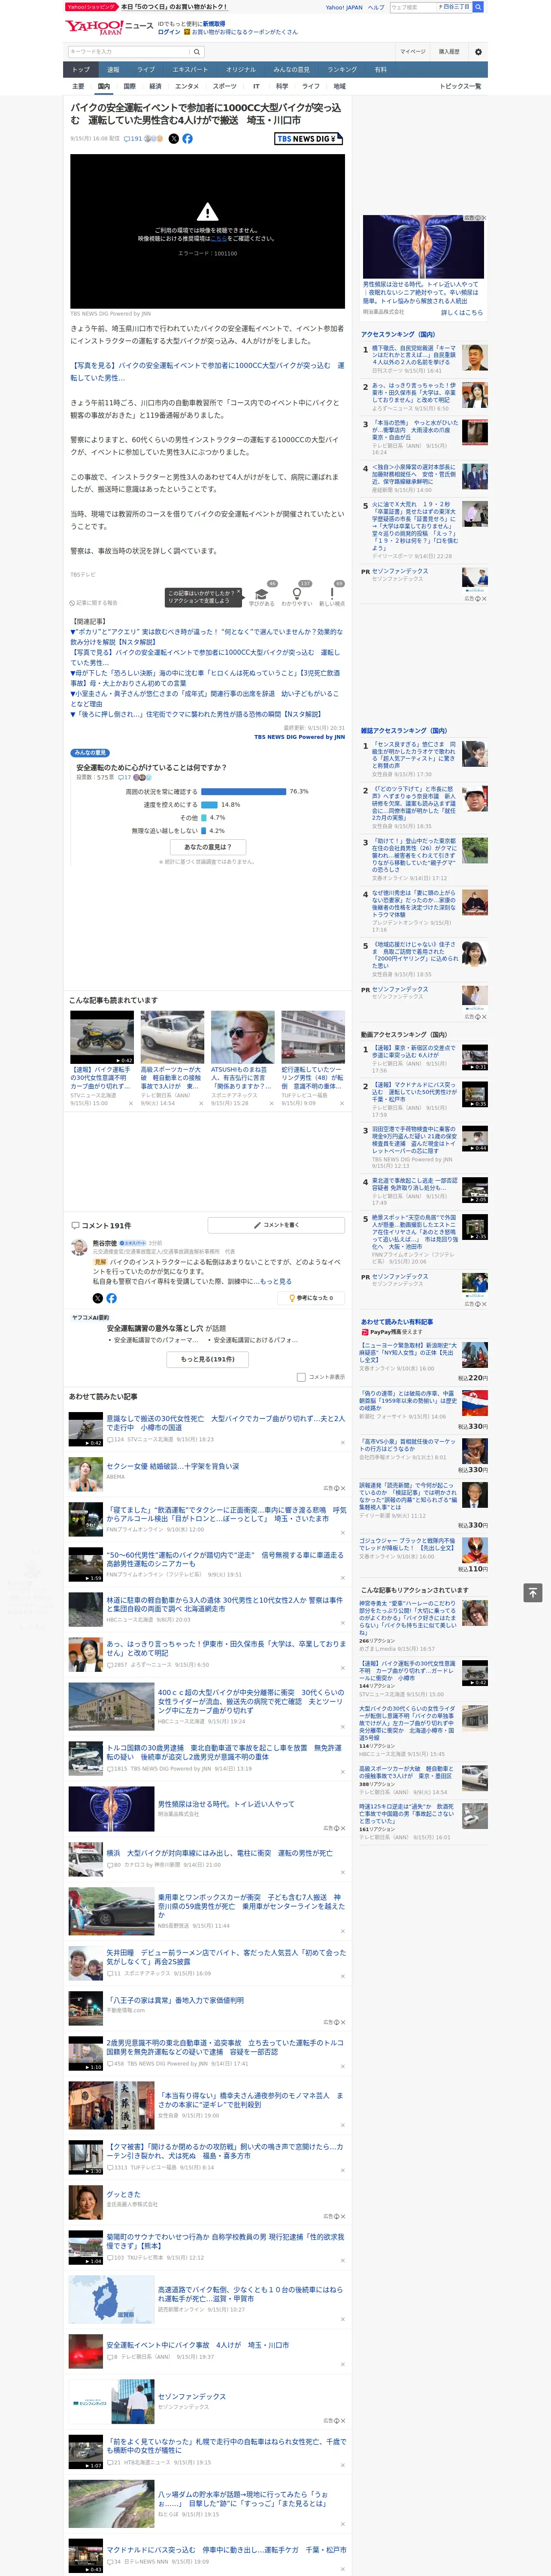Open the settings gear in the header

(x=478, y=52)
